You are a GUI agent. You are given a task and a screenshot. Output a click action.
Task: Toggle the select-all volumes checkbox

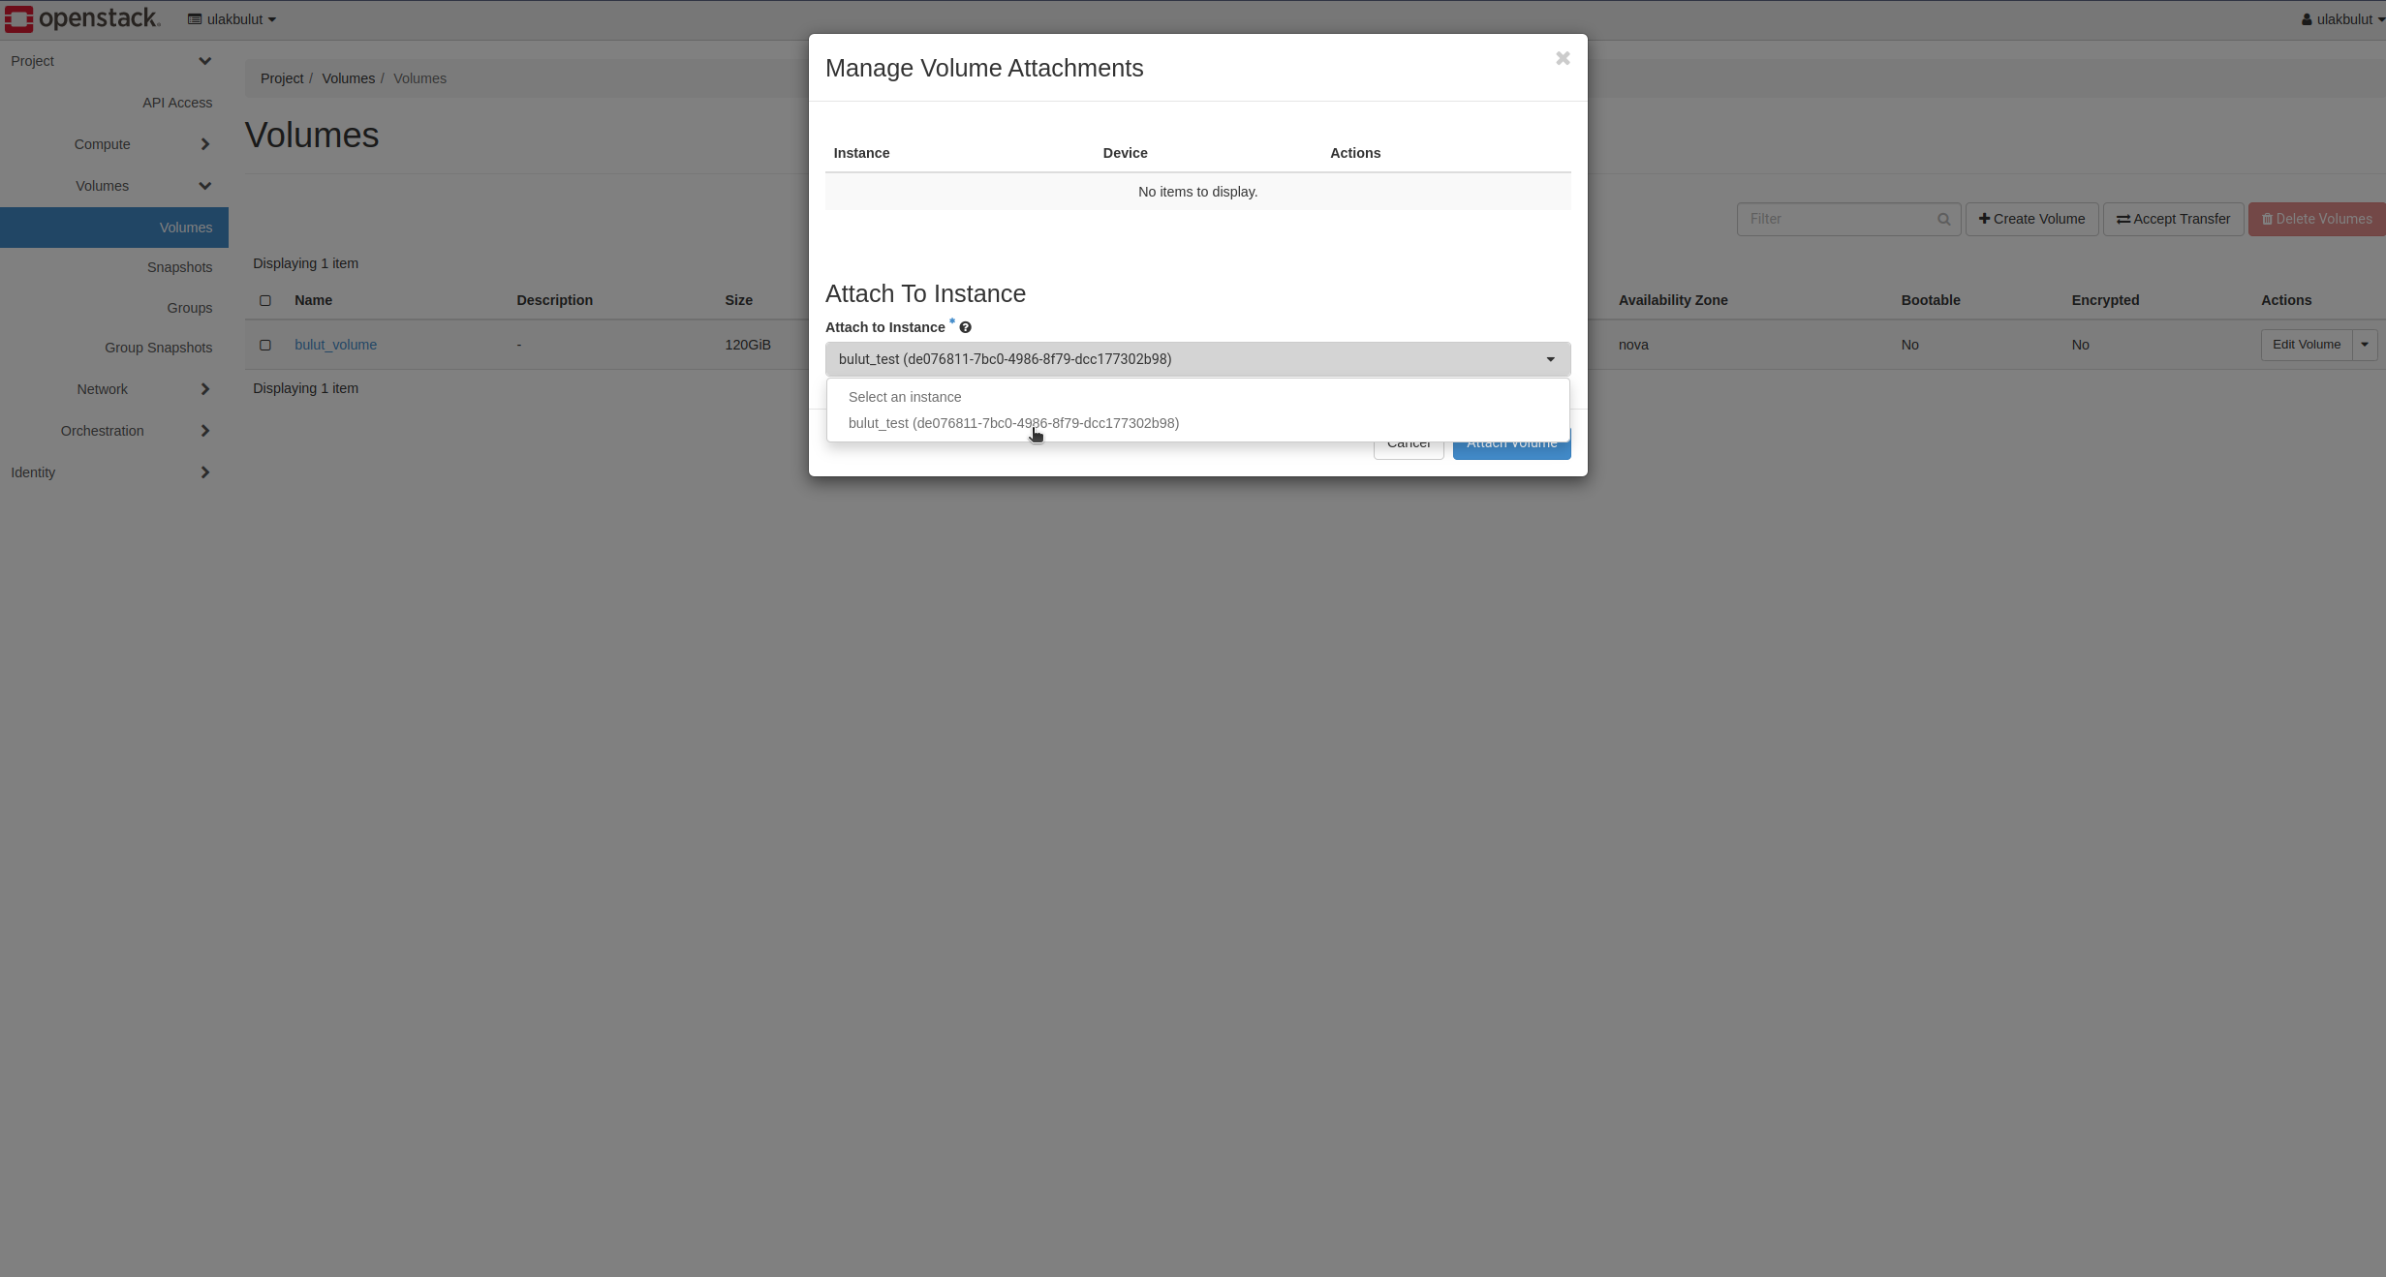[265, 300]
